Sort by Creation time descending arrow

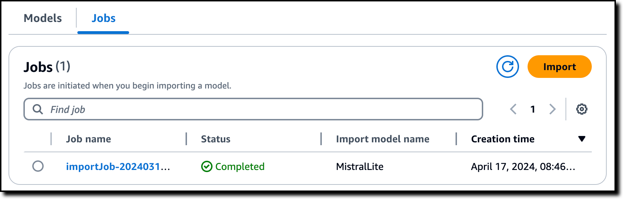pyautogui.click(x=581, y=139)
